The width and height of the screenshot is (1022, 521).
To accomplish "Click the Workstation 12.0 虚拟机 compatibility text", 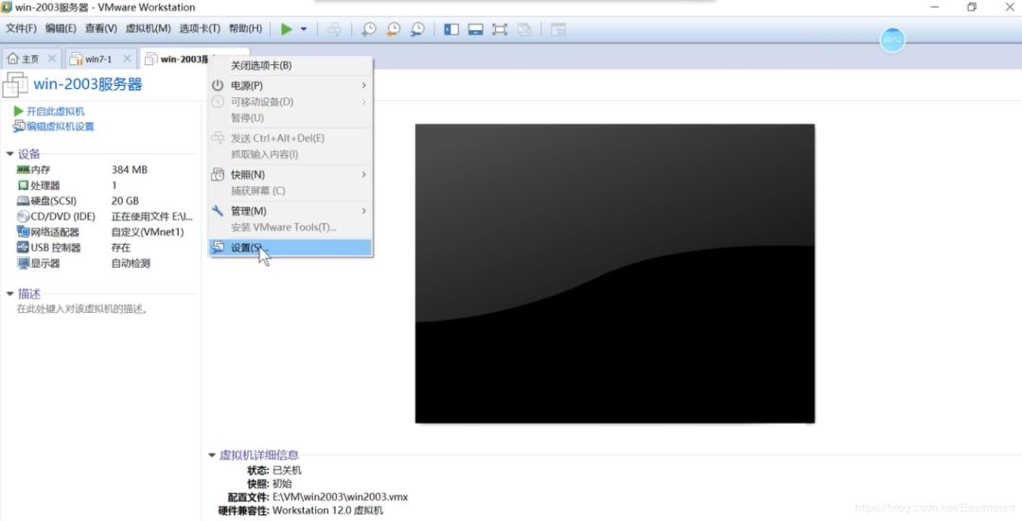I will [x=327, y=511].
